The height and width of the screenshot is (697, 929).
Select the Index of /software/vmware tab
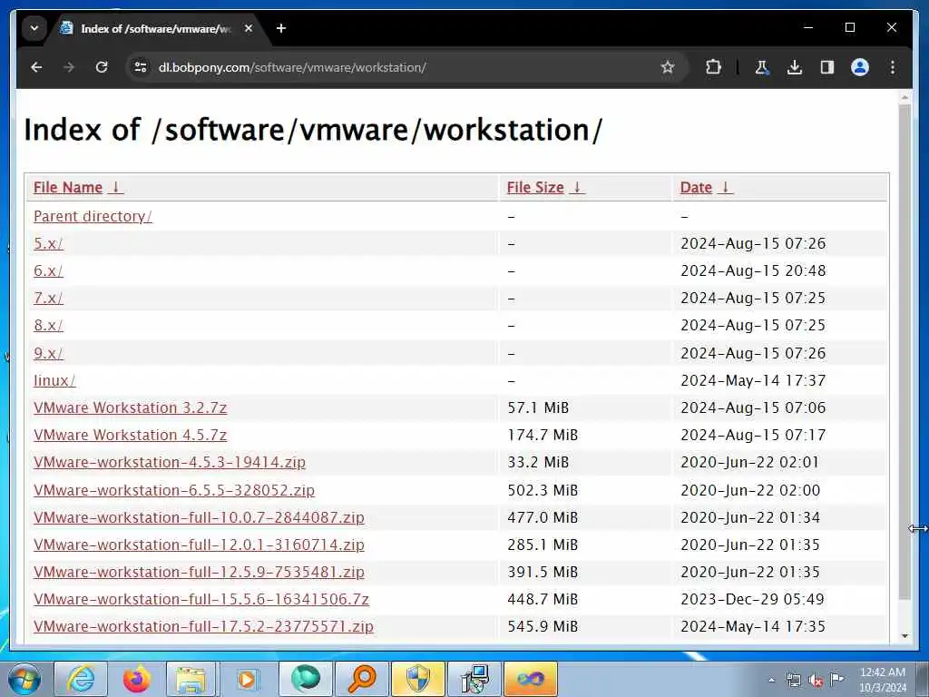click(x=155, y=28)
